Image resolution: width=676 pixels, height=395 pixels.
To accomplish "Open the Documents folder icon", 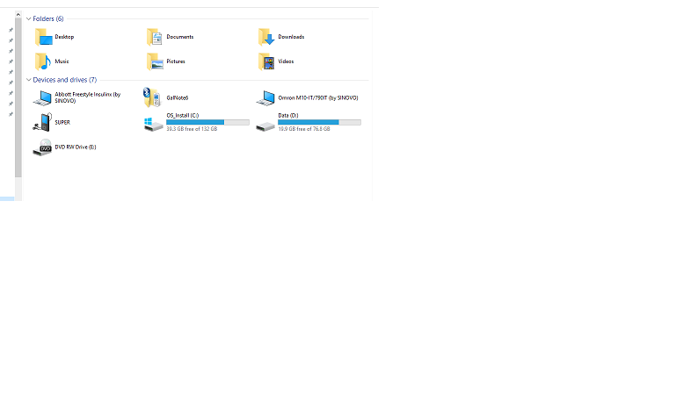I will (x=154, y=37).
